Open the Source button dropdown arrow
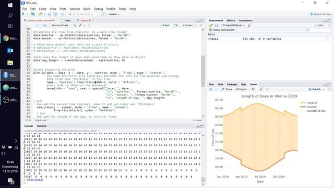The height and width of the screenshot is (188, 334). [x=196, y=26]
